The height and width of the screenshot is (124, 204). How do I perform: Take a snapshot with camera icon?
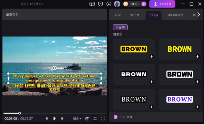(87, 119)
